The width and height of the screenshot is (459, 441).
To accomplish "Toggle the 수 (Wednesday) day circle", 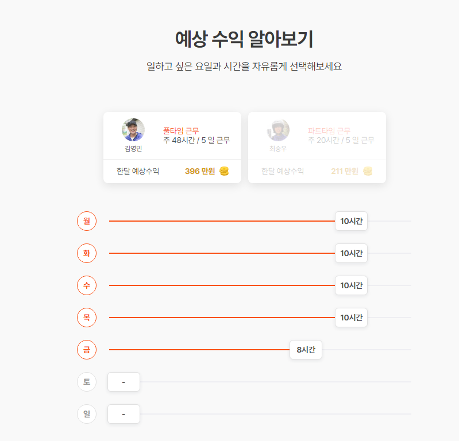I will coord(87,285).
